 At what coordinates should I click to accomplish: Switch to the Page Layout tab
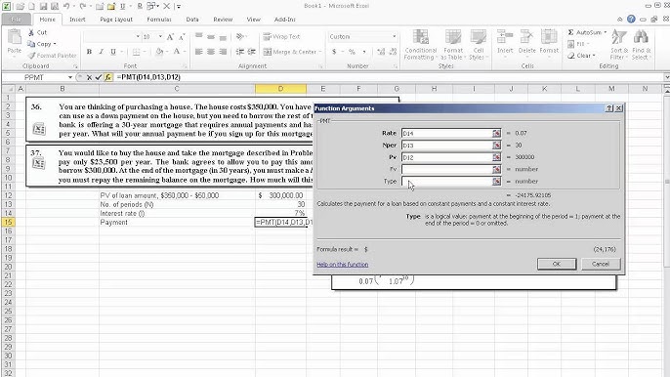point(116,20)
